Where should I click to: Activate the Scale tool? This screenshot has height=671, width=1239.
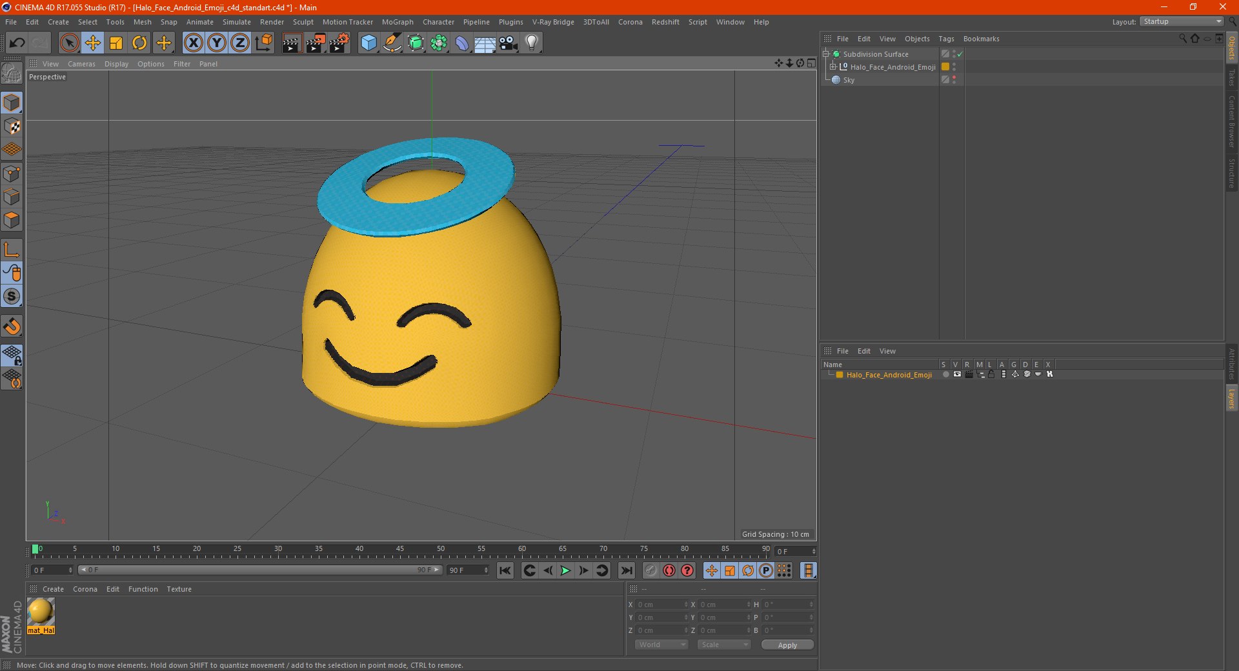[x=116, y=43]
